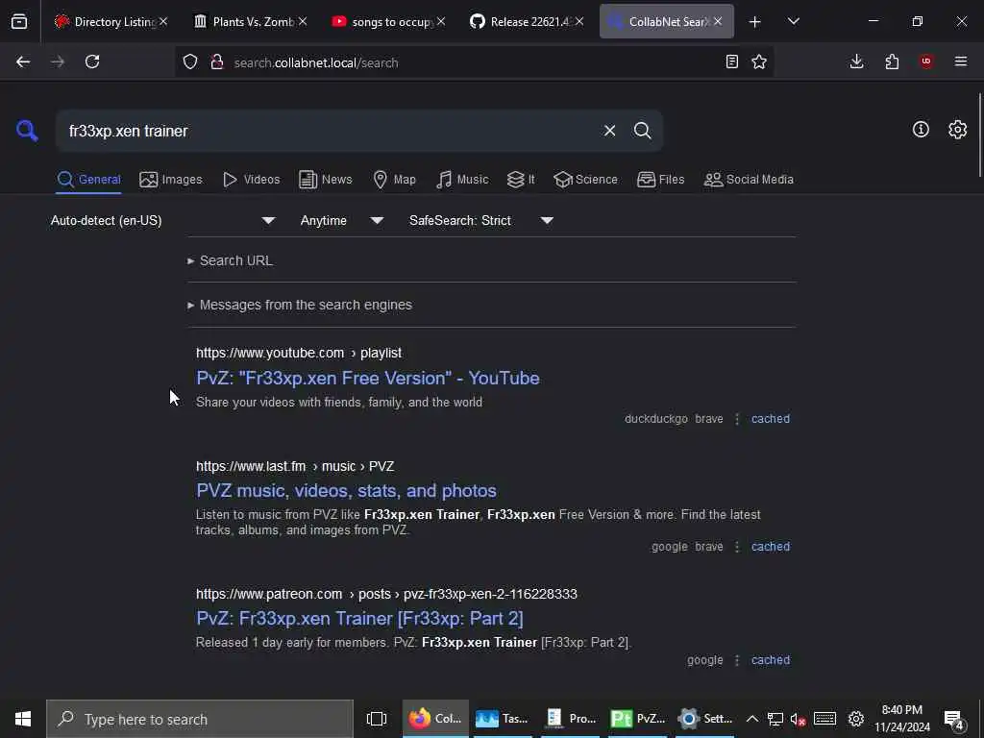Open Firefox downloads panel

(x=856, y=61)
